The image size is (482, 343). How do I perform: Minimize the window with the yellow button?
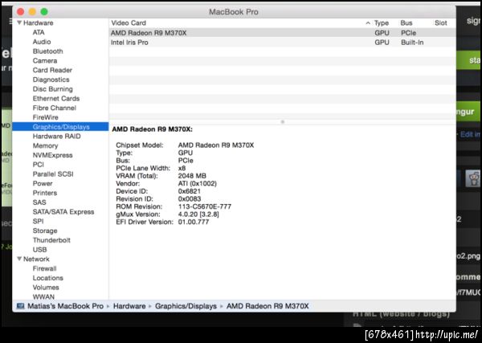pyautogui.click(x=32, y=12)
